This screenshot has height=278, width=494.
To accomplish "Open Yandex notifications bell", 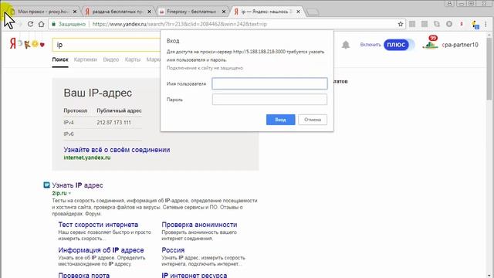I will (346, 45).
